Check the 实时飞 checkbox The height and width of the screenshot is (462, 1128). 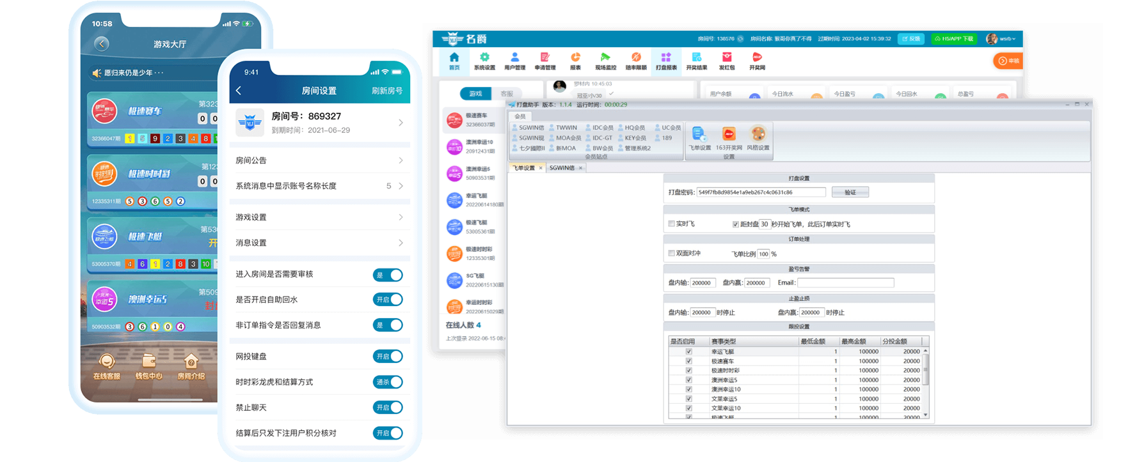pyautogui.click(x=672, y=224)
